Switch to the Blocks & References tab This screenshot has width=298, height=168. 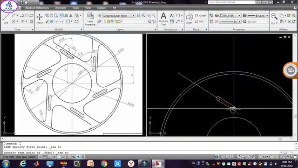click(x=37, y=8)
